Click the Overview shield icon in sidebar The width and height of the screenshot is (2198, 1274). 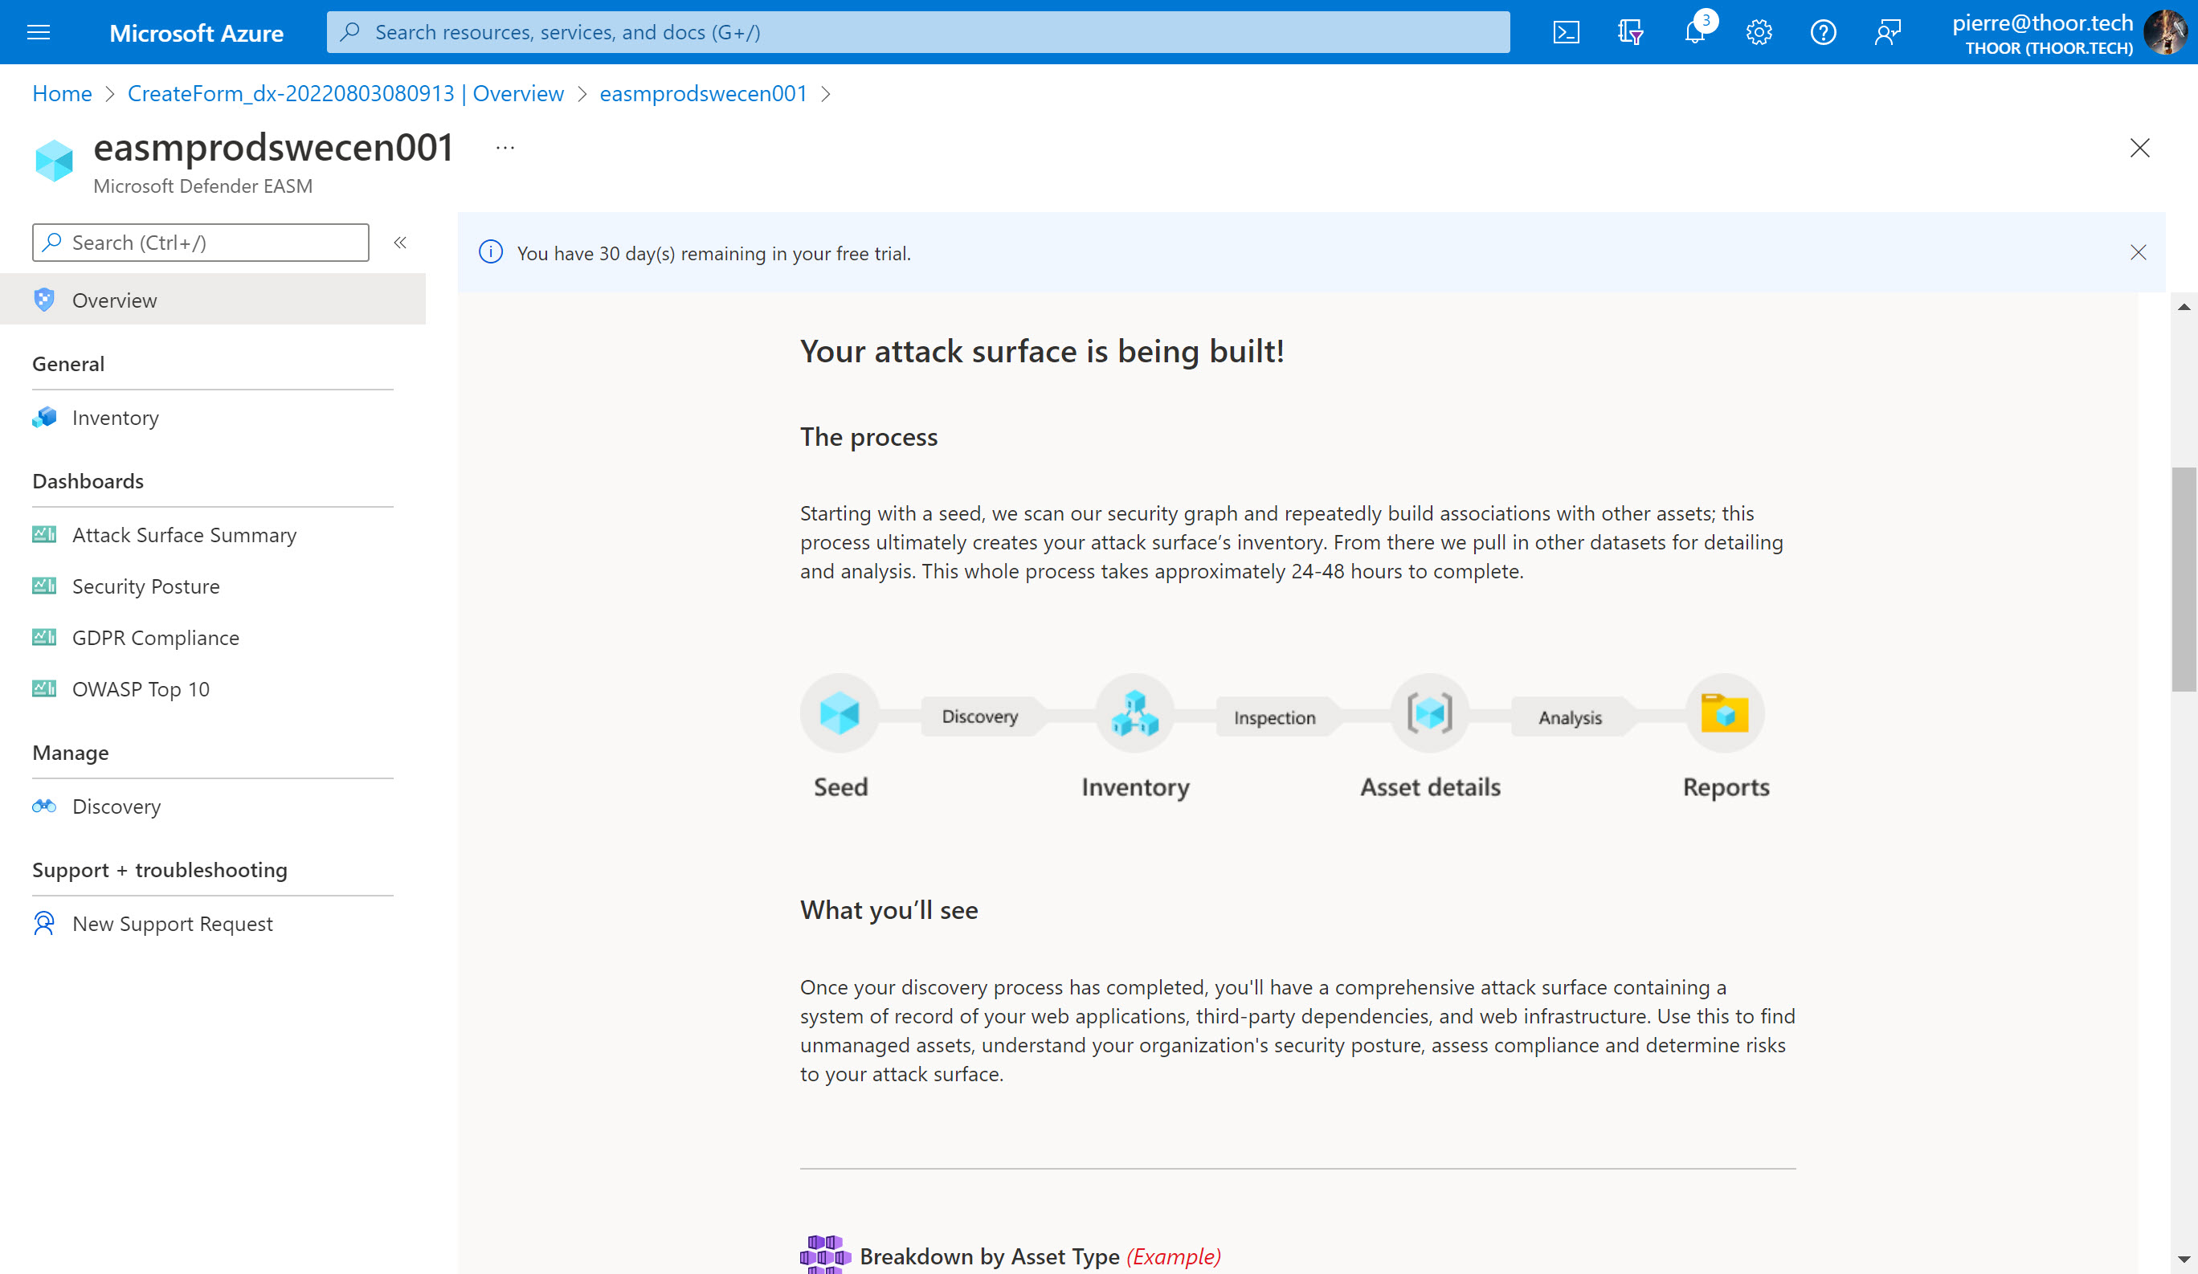[x=43, y=300]
